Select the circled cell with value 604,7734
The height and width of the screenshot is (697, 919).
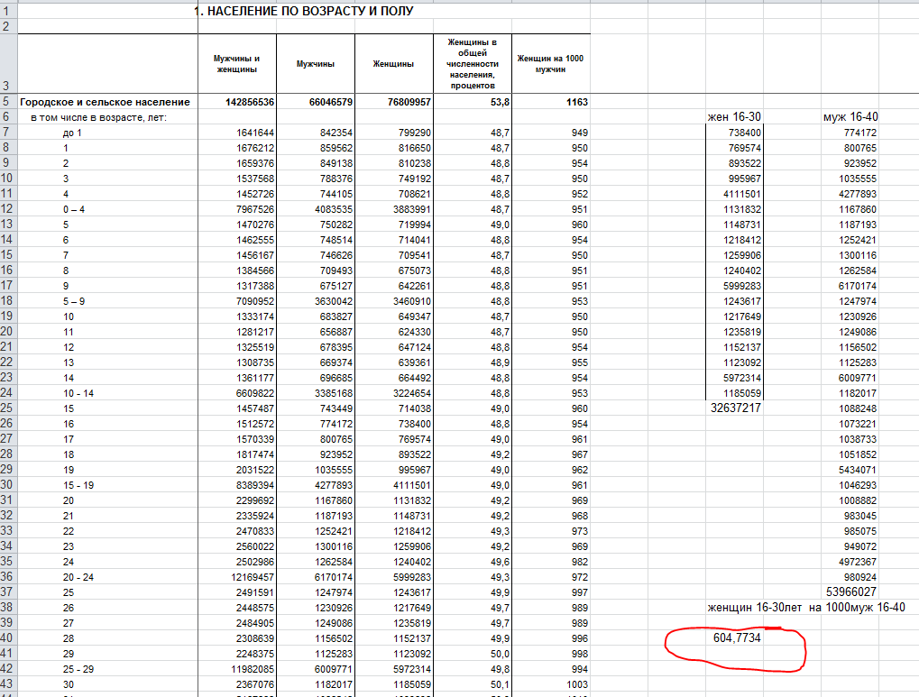pos(739,637)
